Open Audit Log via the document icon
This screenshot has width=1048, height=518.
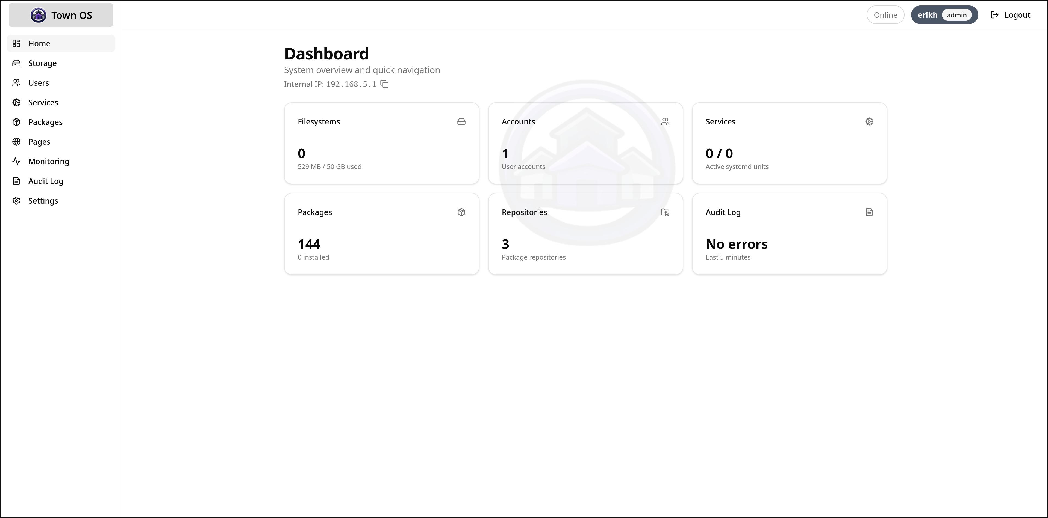[16, 181]
